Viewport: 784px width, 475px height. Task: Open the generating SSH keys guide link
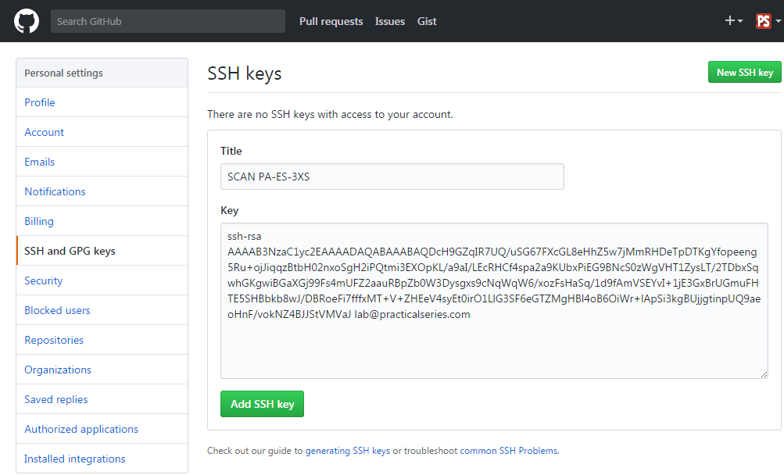coord(348,451)
